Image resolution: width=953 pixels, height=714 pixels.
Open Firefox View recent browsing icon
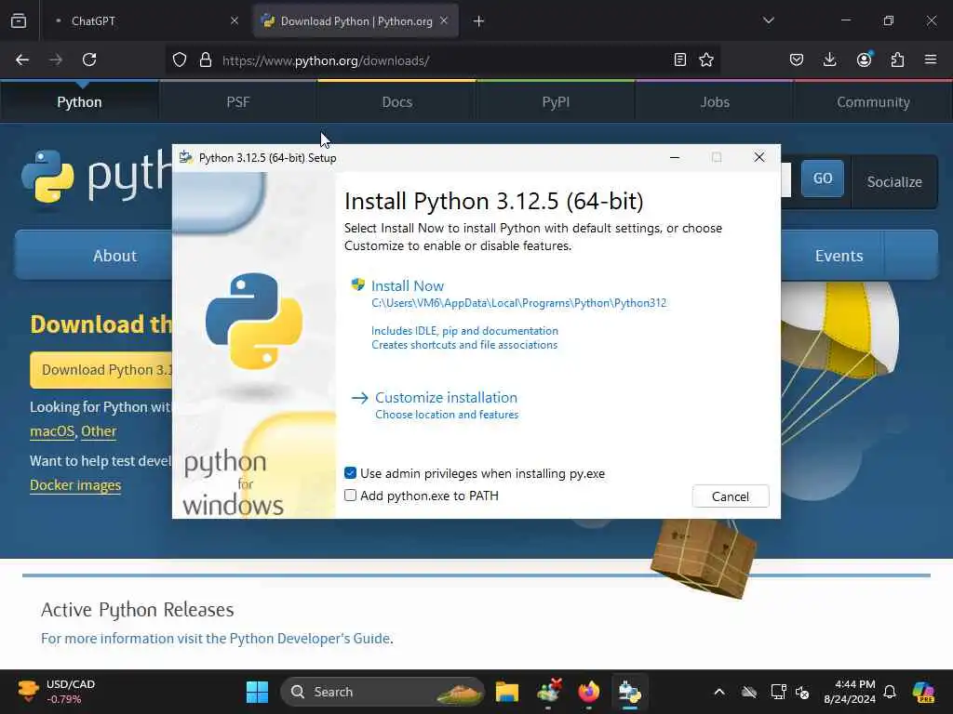tap(19, 20)
